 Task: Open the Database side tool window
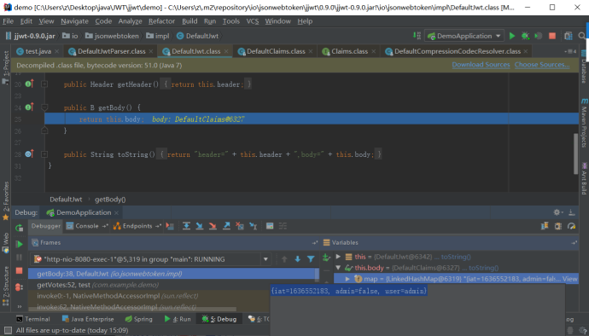pyautogui.click(x=583, y=67)
